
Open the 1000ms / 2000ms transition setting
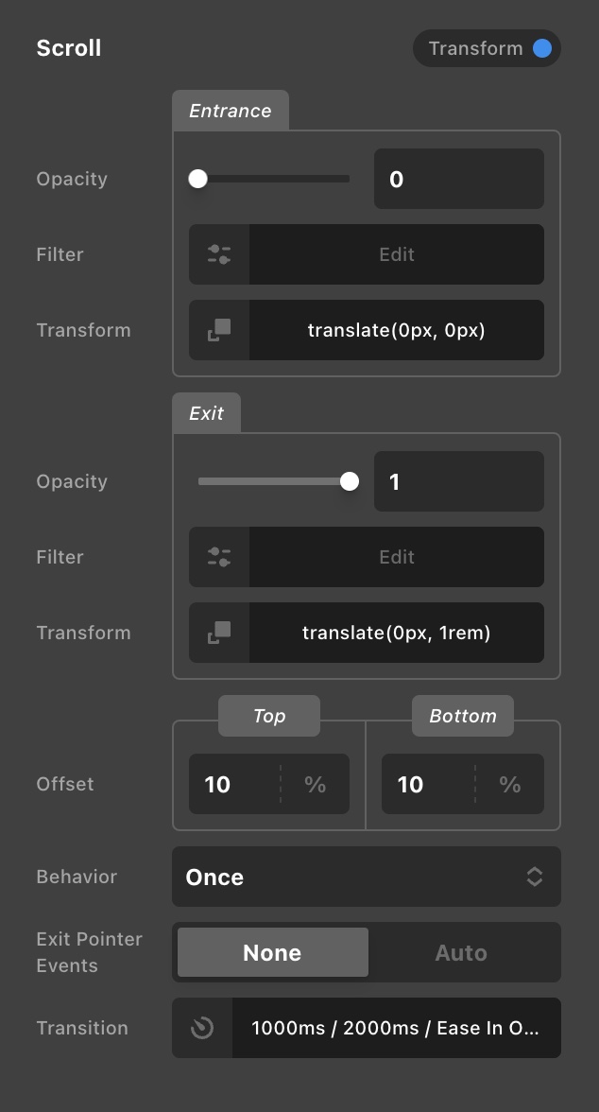(397, 1028)
